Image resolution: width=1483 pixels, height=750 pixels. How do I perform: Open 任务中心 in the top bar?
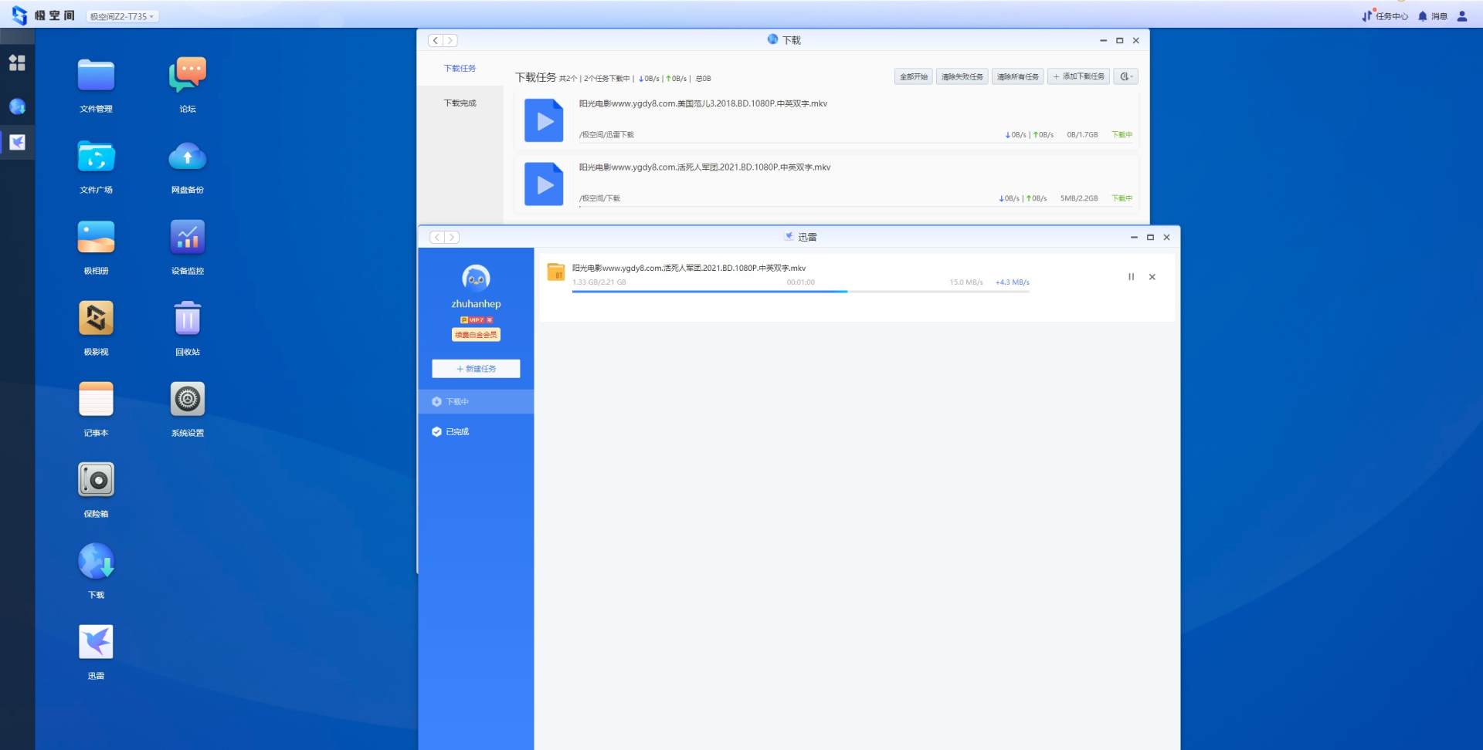coord(1385,16)
